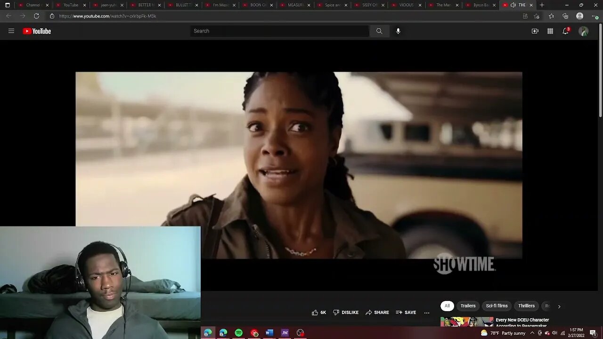Open the YouTube apps grid
This screenshot has height=339, width=603.
pyautogui.click(x=550, y=31)
